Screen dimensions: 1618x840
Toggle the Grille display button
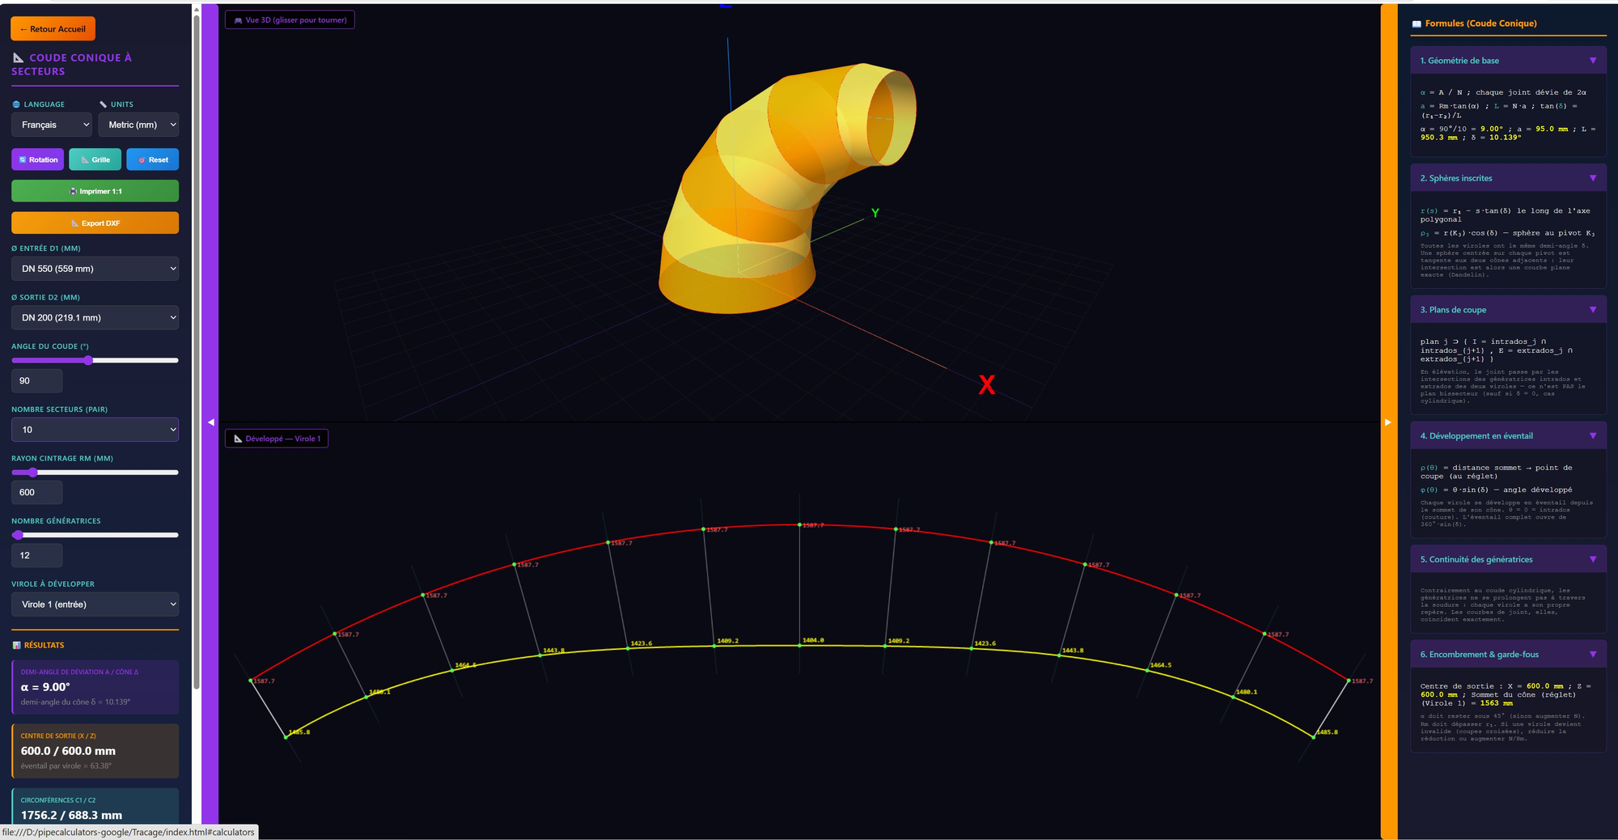tap(95, 159)
